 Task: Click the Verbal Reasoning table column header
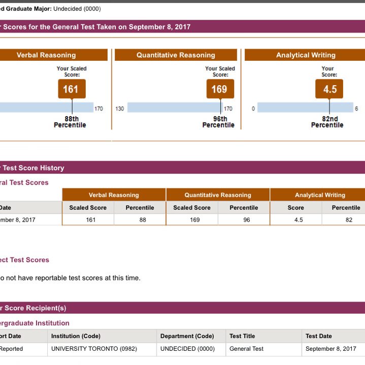point(114,195)
